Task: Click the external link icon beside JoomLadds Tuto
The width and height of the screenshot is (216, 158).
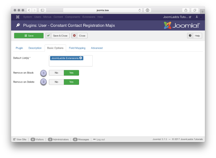Action: click(x=190, y=17)
